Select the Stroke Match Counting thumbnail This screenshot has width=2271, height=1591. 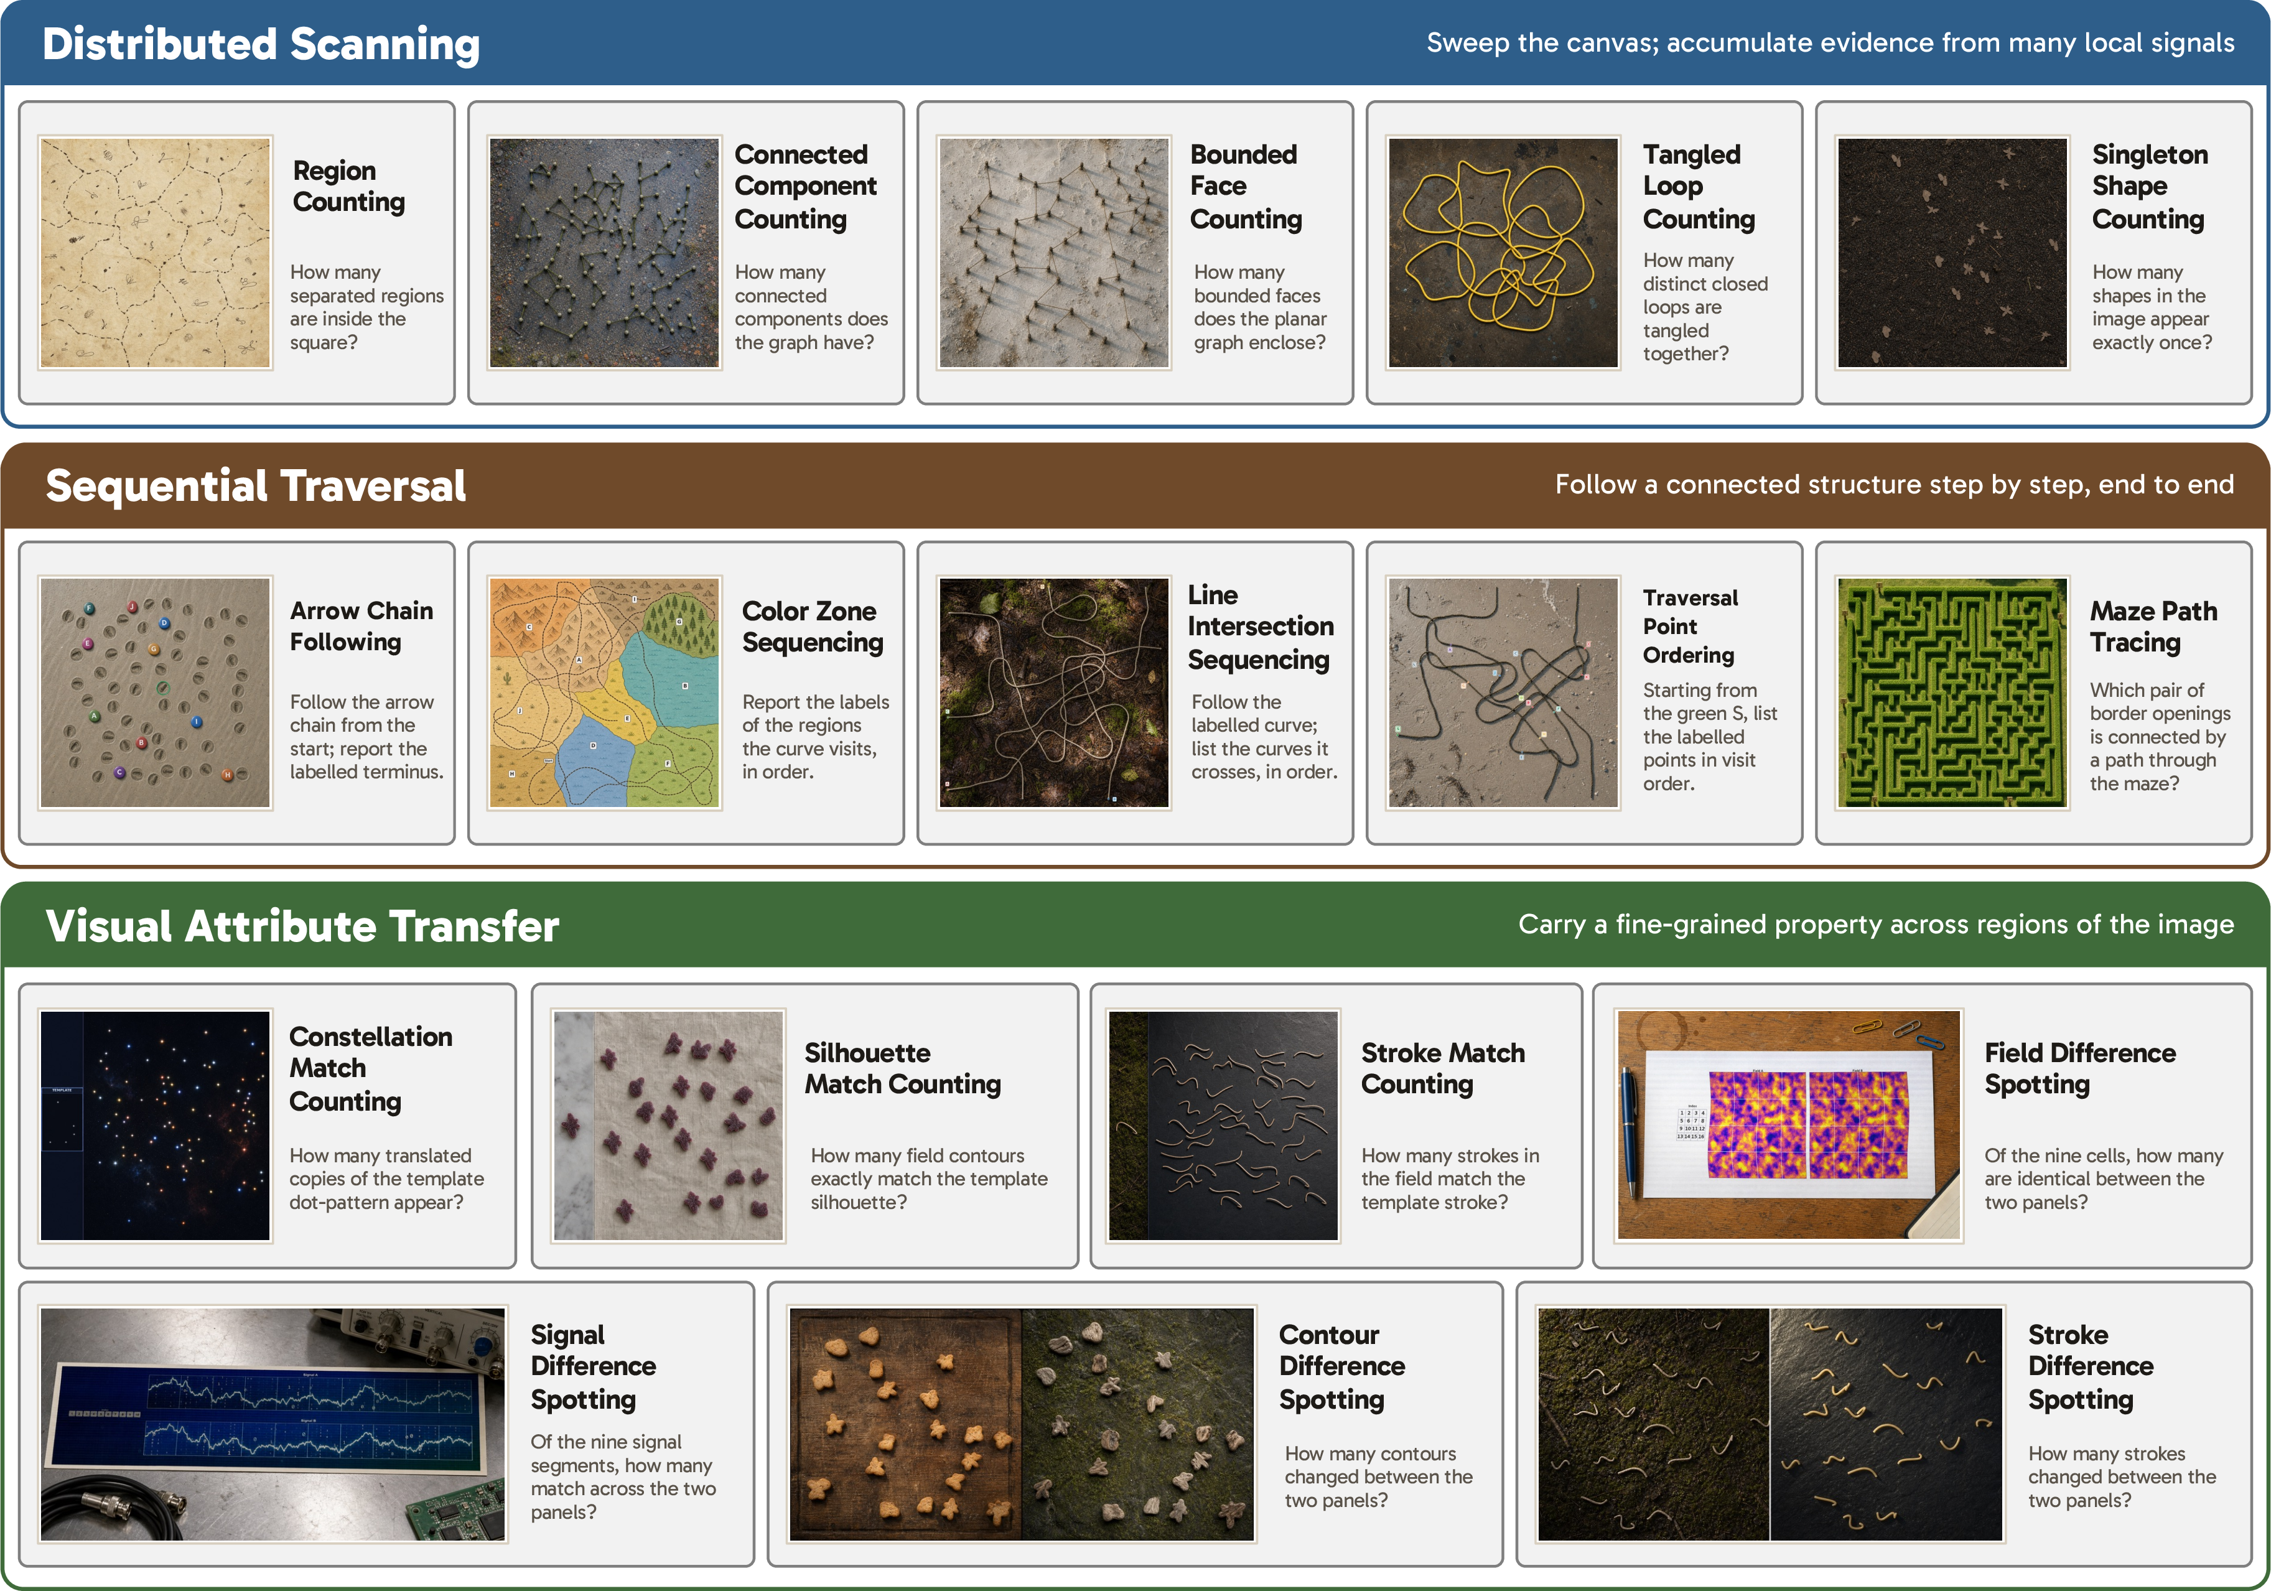[1223, 1126]
